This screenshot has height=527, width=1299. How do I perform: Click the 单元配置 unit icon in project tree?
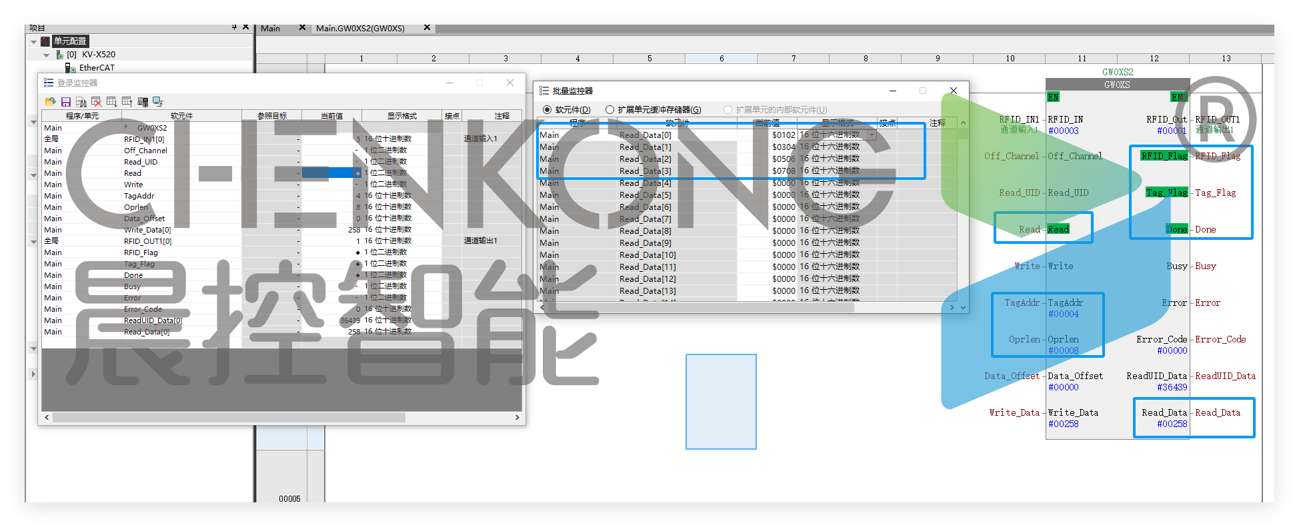click(46, 41)
